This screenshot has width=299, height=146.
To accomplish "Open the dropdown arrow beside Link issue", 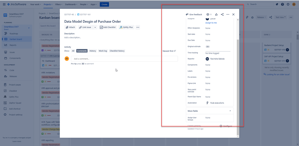I will pyautogui.click(x=95, y=27).
